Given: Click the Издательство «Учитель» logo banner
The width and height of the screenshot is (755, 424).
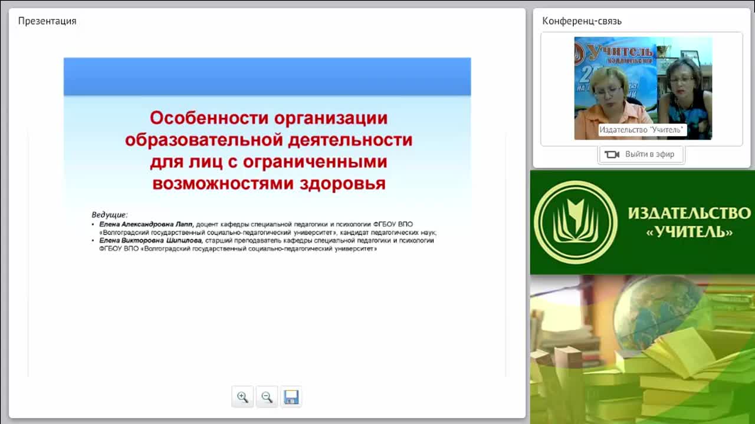Looking at the screenshot, I should pos(642,223).
